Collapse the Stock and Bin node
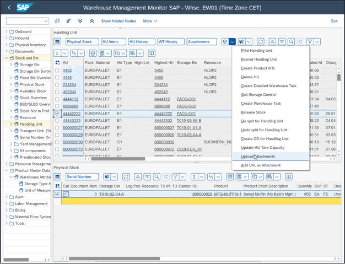The image size is (345, 264). [7, 58]
